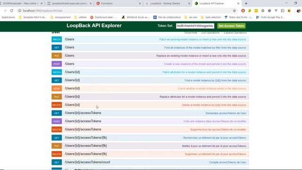Image resolution: width=302 pixels, height=170 pixels.
Task: Open the 'utilities' bookmark folder
Action: (81, 17)
